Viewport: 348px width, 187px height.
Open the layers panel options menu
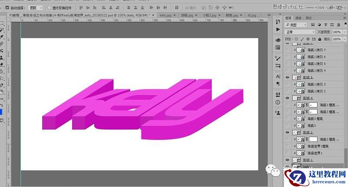(x=345, y=18)
